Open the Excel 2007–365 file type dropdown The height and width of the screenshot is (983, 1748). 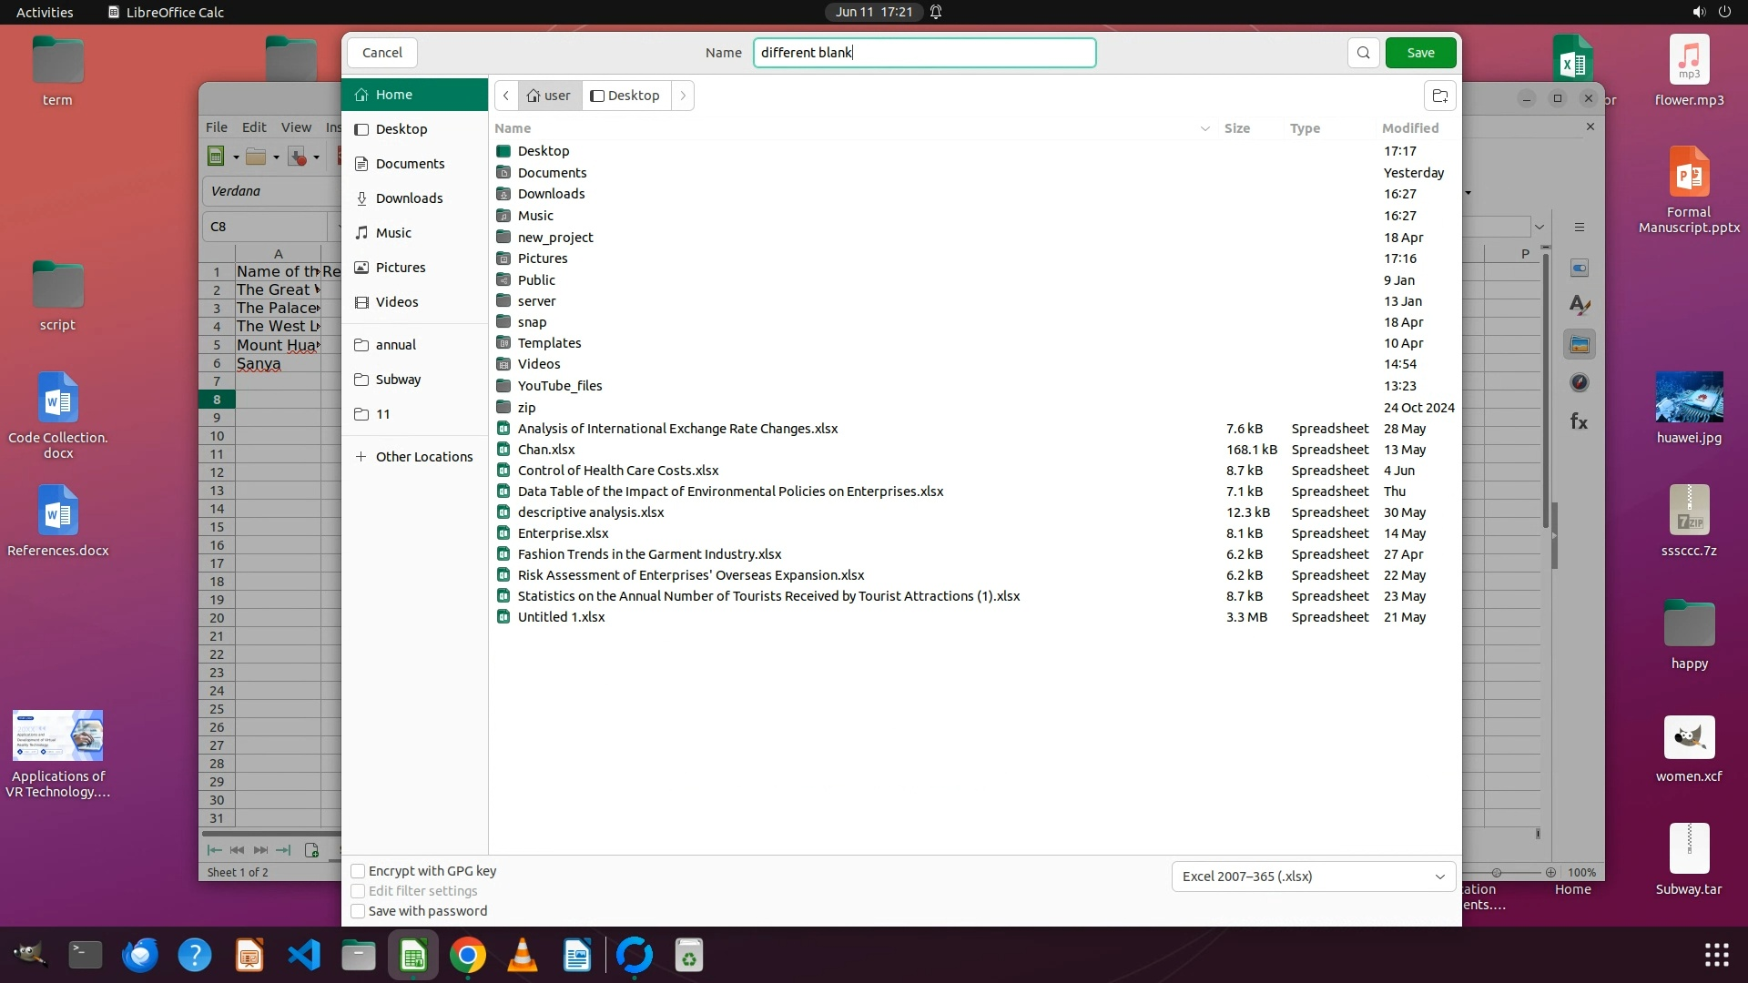(x=1313, y=877)
